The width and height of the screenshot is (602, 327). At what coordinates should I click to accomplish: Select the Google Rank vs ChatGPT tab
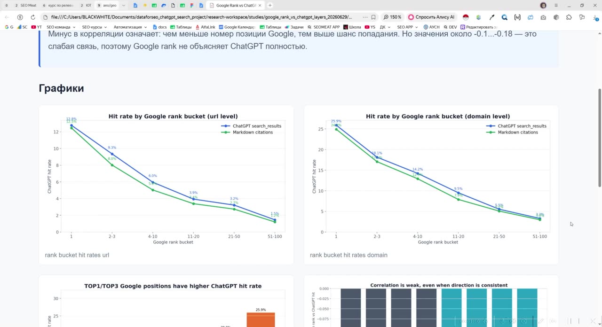pos(235,6)
